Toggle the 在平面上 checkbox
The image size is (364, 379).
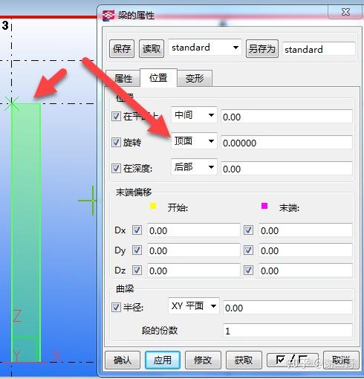point(116,116)
